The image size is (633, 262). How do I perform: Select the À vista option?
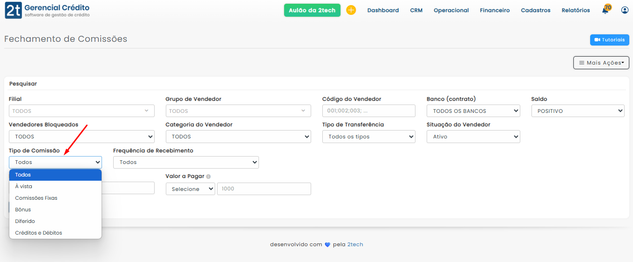coord(24,186)
